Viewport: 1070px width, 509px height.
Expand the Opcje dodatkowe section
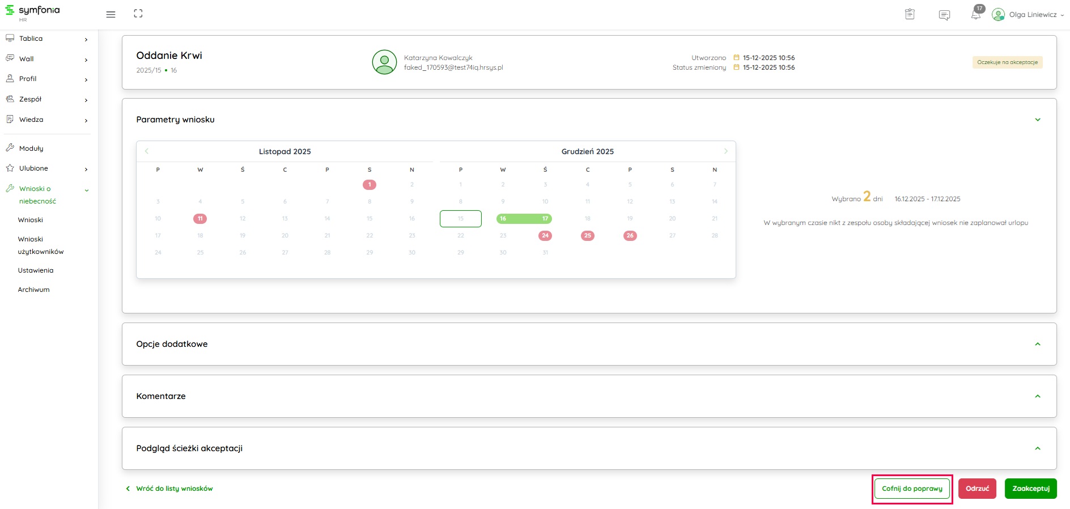coord(1038,344)
